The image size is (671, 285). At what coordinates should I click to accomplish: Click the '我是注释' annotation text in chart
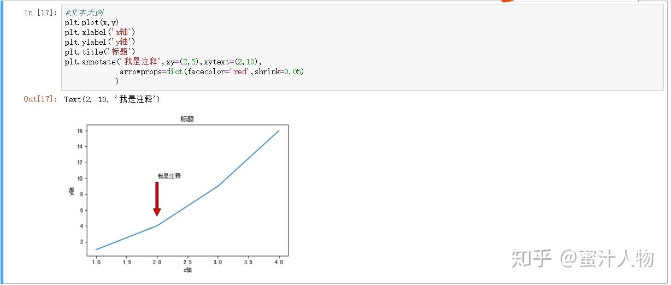coord(169,176)
